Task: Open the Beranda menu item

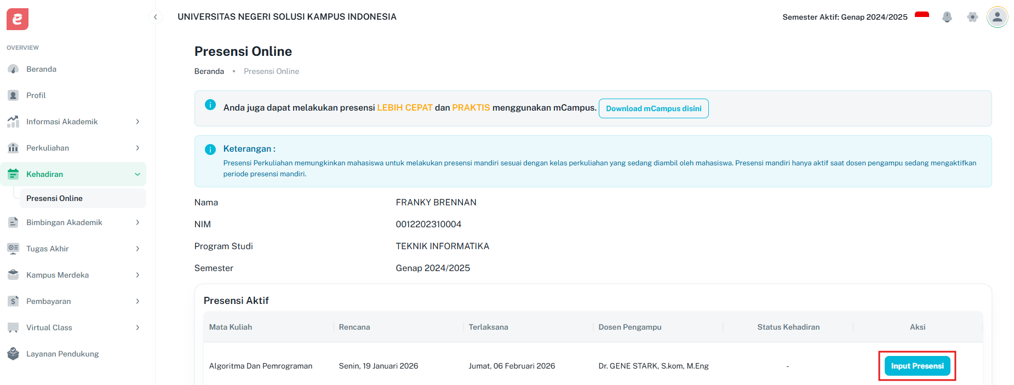Action: point(73,69)
